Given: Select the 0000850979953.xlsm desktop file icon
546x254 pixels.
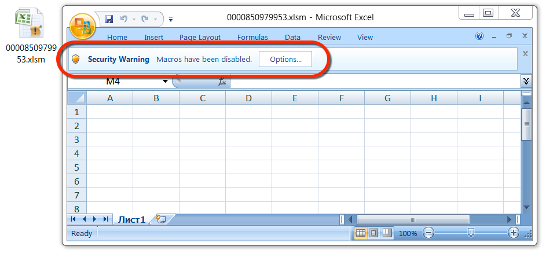Looking at the screenshot, I should (x=29, y=24).
